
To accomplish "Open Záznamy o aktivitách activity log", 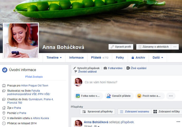I will 154,47.
